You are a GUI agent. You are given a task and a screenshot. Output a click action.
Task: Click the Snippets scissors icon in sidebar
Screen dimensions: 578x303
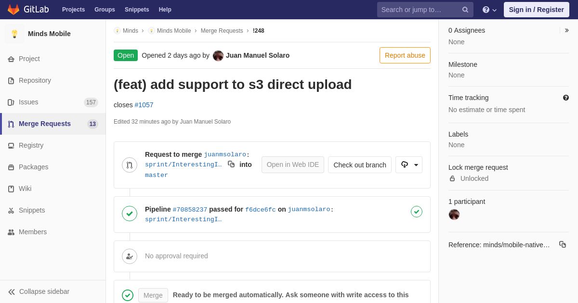[x=11, y=211]
